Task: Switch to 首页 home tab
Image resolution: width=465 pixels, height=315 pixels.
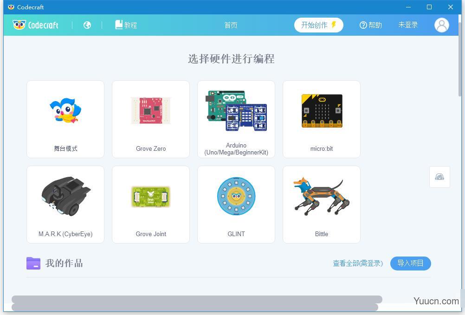Action: click(231, 25)
